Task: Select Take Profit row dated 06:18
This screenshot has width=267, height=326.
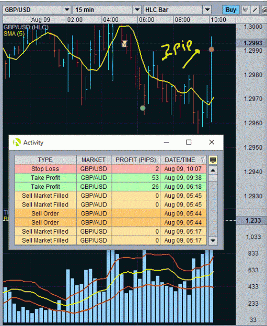Action: [111, 187]
